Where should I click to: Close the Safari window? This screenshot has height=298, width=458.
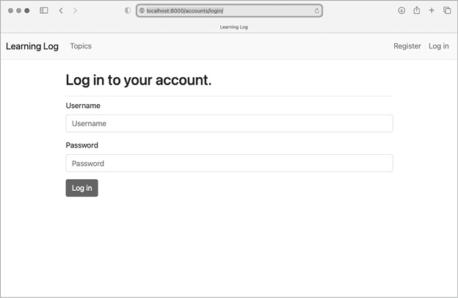(10, 11)
